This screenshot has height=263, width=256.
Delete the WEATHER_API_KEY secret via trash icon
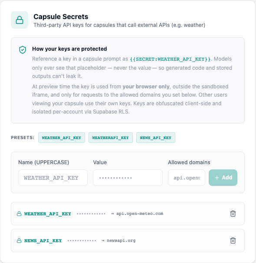tap(233, 214)
